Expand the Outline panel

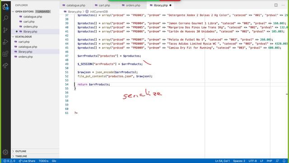[35, 151]
